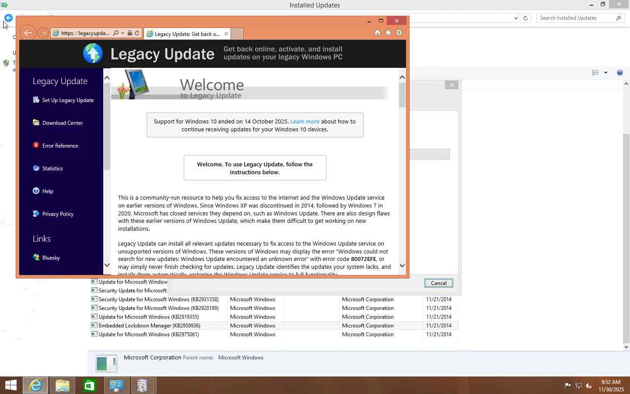
Task: Click the magnifier in Search Installed Updates box
Action: 618,18
